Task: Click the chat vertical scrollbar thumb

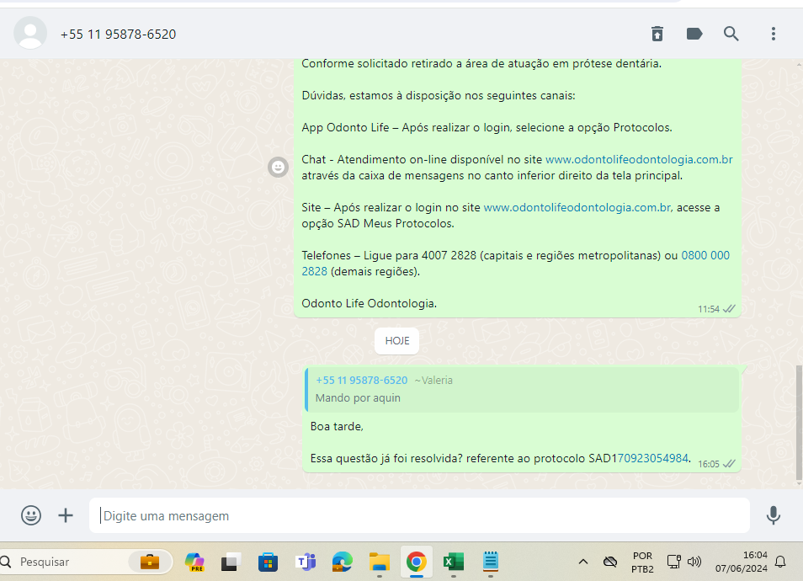Action: pyautogui.click(x=799, y=424)
